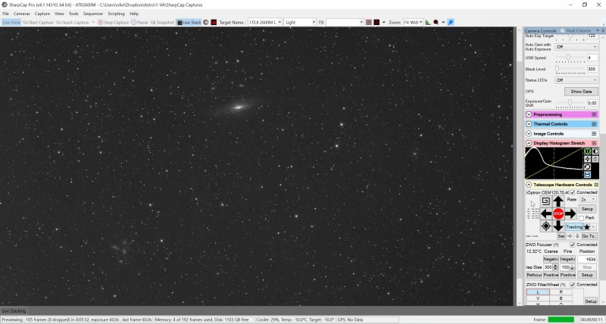Select the R filter

[x=561, y=292]
